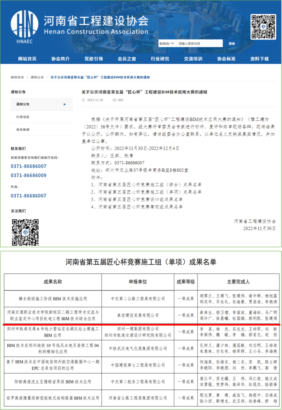The width and height of the screenshot is (282, 410).
Task: Select 通知公告 in the sidebar menu
Action: (x=42, y=104)
